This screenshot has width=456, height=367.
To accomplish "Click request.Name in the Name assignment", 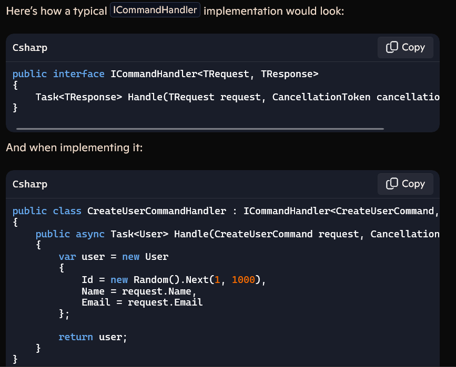I will (x=159, y=291).
